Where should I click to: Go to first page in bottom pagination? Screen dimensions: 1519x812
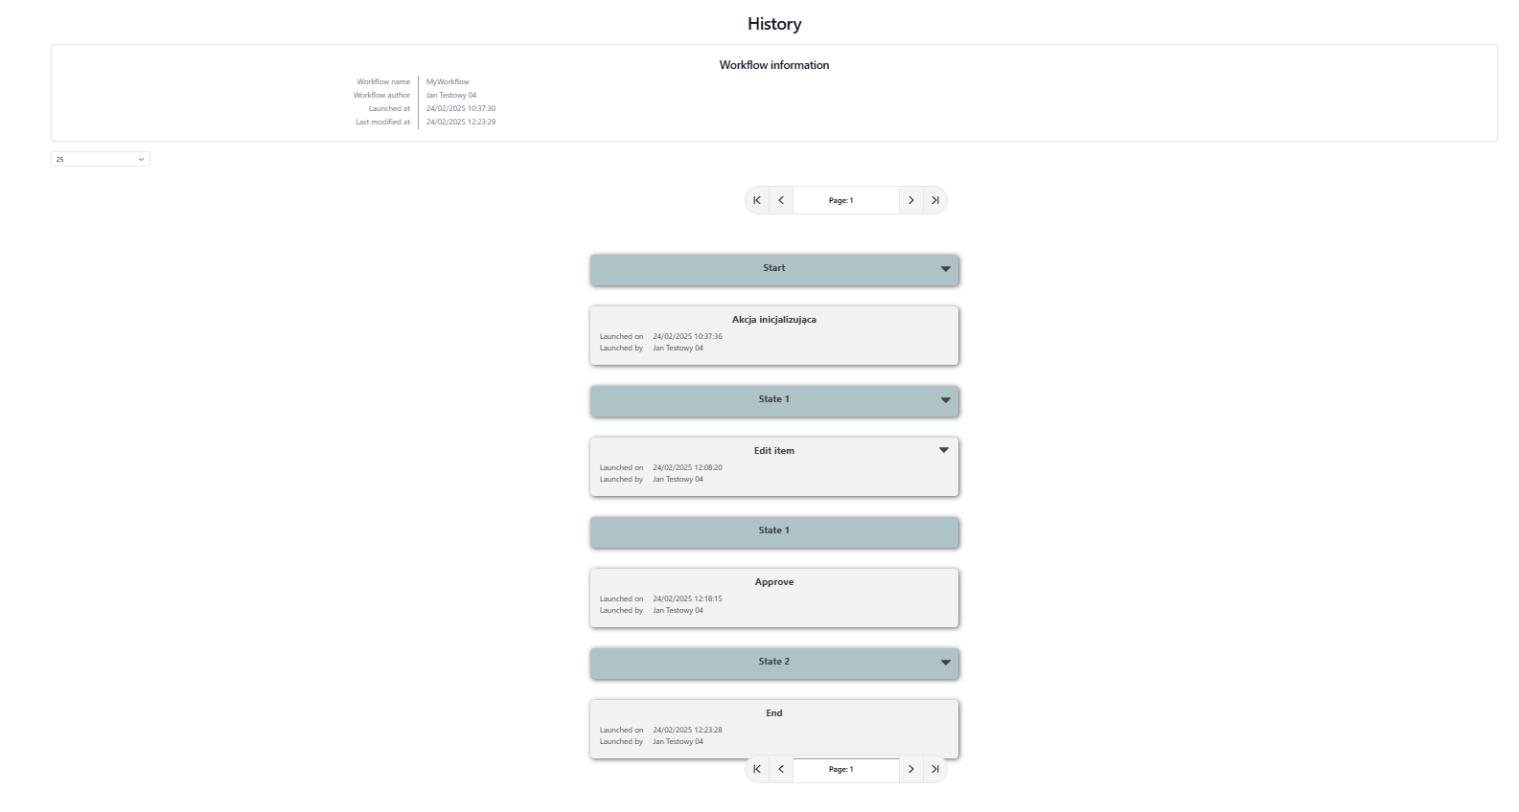[x=757, y=769]
